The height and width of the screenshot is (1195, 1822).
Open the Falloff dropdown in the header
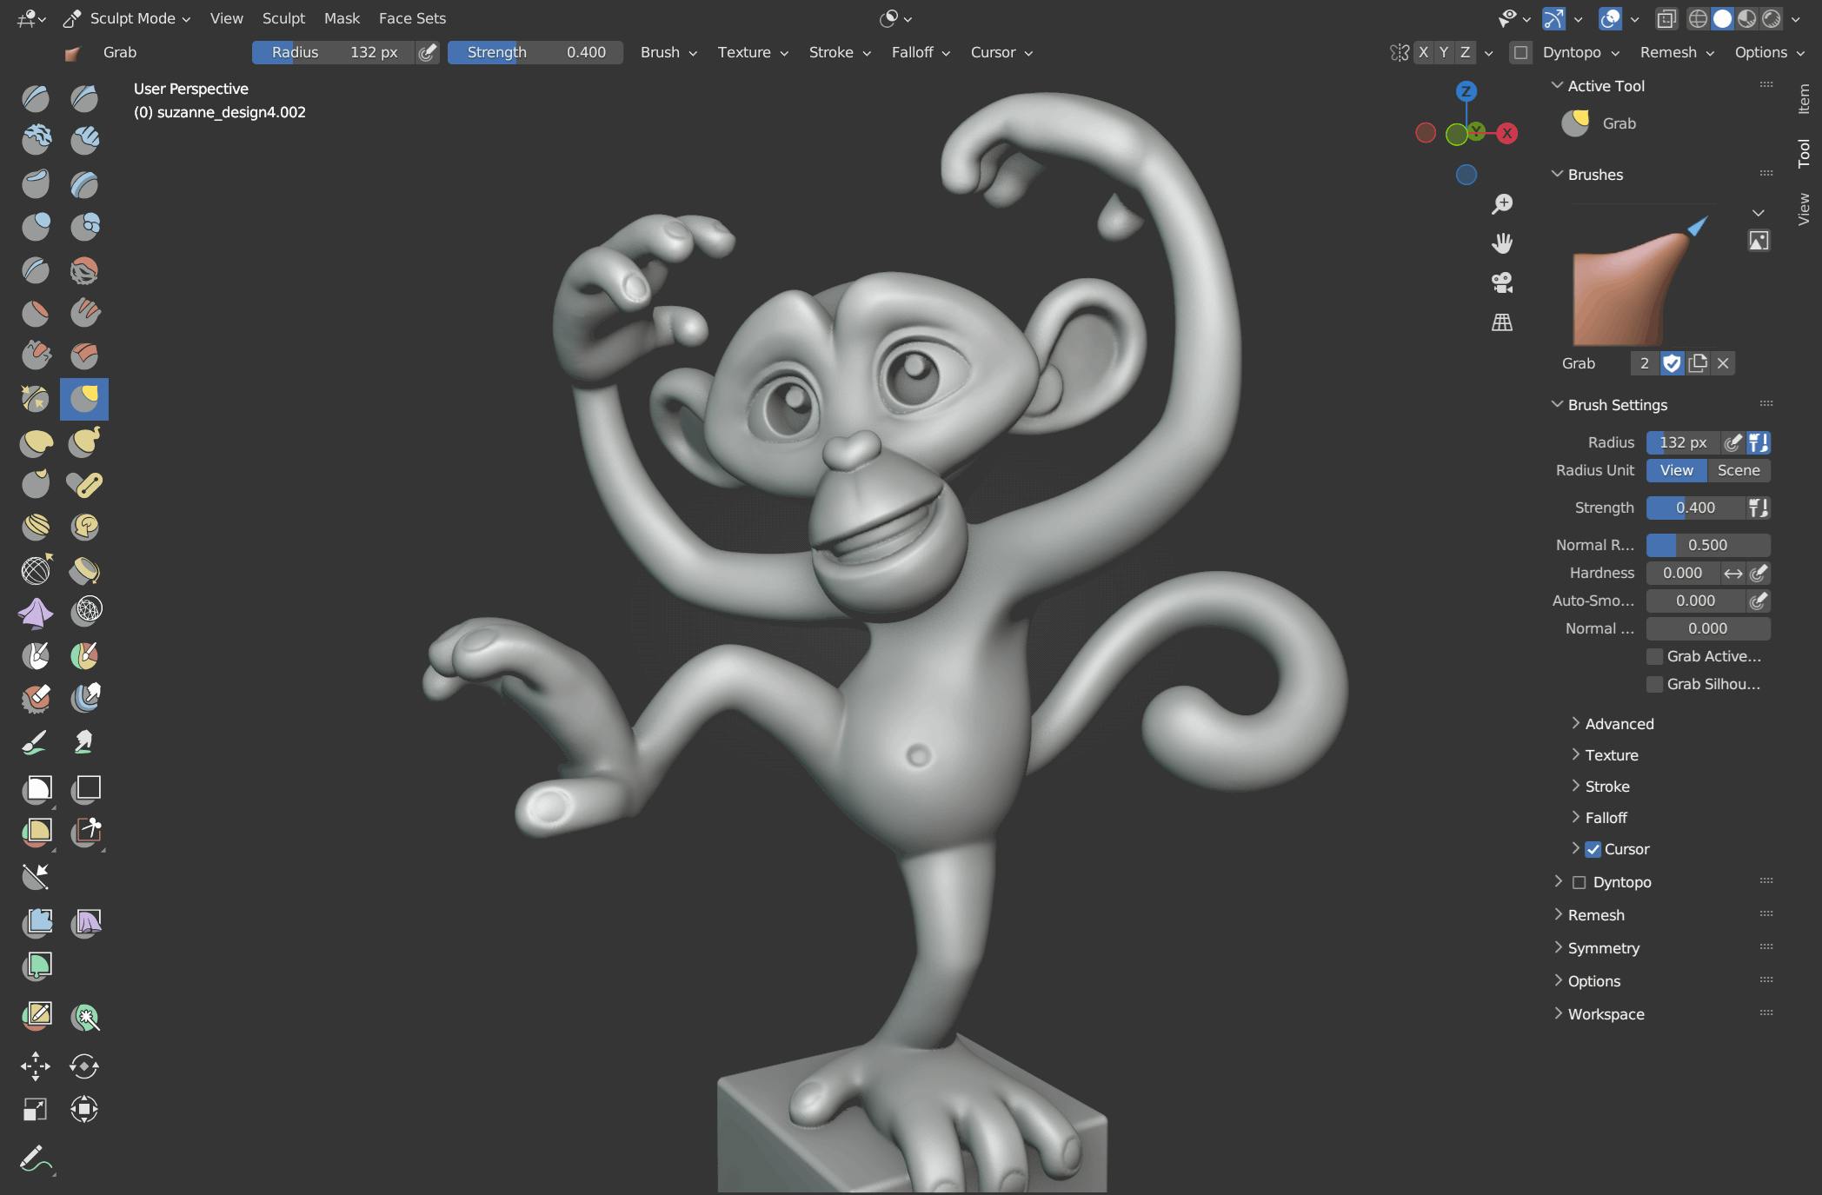click(x=920, y=52)
